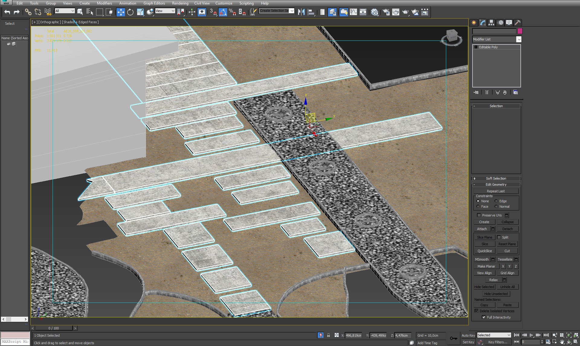The image size is (580, 346).
Task: Click the Redo arrow icon
Action: (17, 12)
